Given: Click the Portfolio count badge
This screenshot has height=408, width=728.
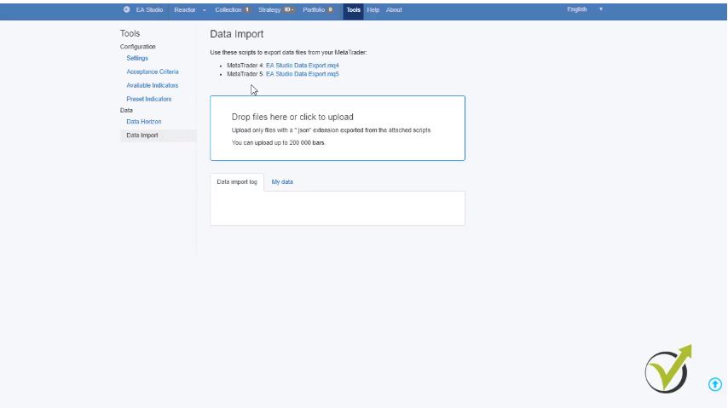Looking at the screenshot, I should (x=331, y=9).
